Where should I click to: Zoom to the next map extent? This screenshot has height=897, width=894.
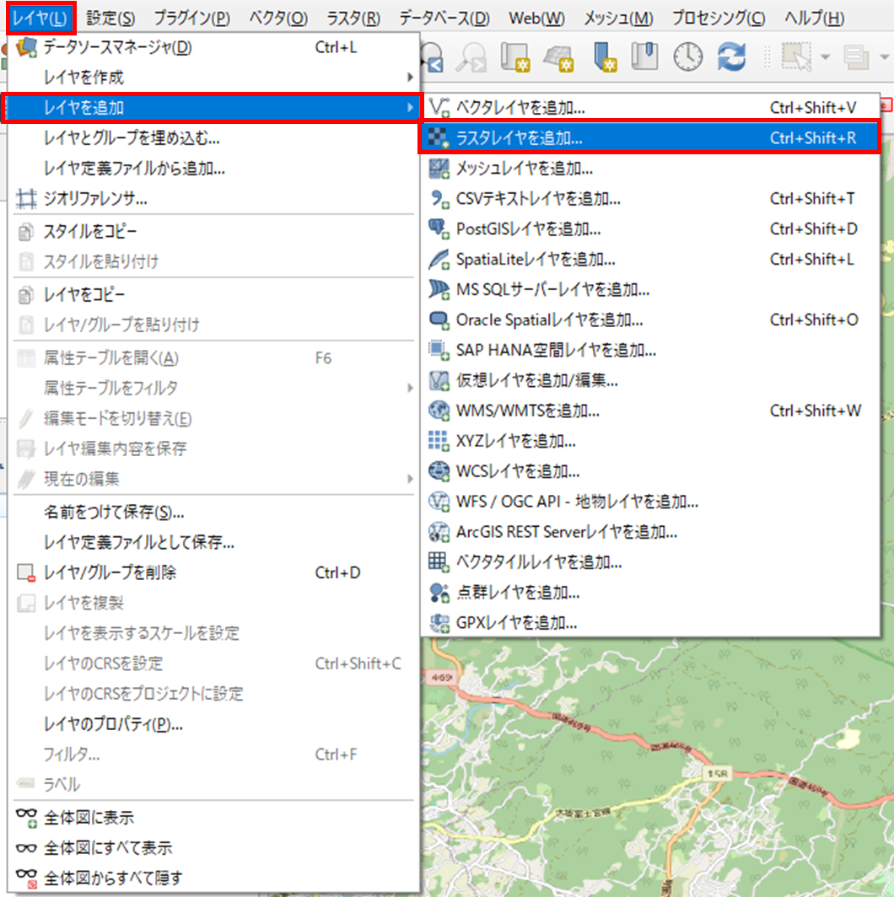click(x=472, y=57)
